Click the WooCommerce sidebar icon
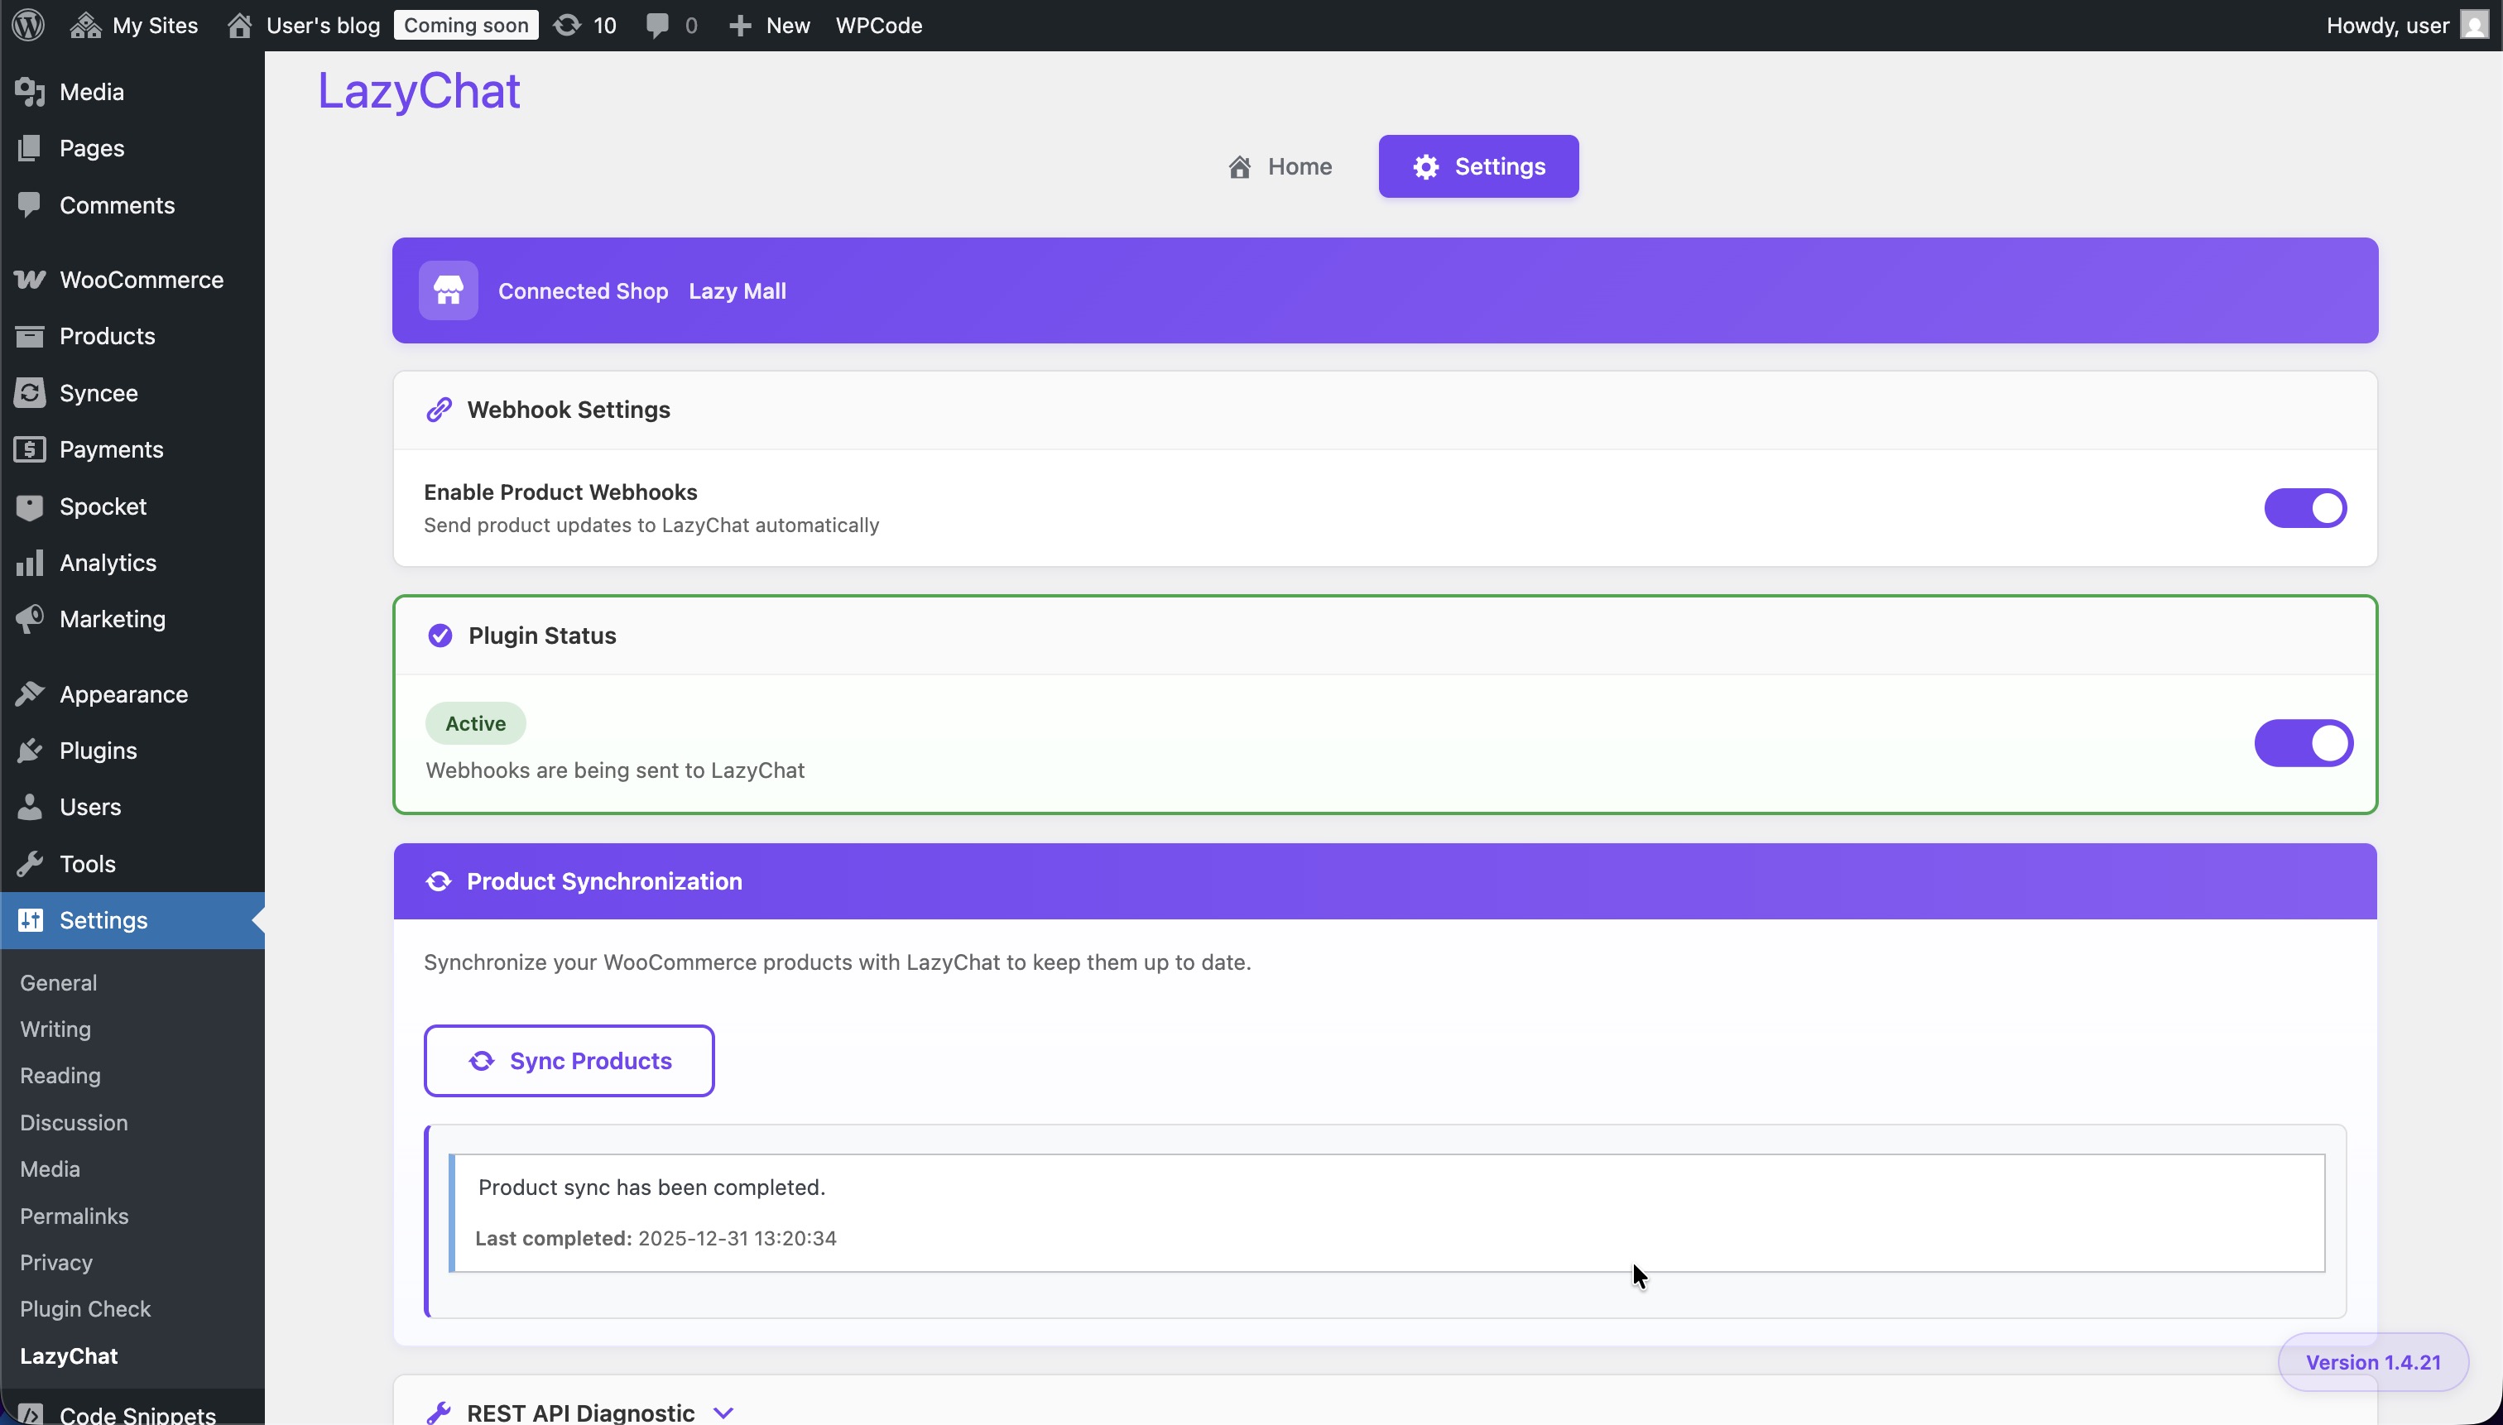Screen dimensions: 2503x1425 29,280
